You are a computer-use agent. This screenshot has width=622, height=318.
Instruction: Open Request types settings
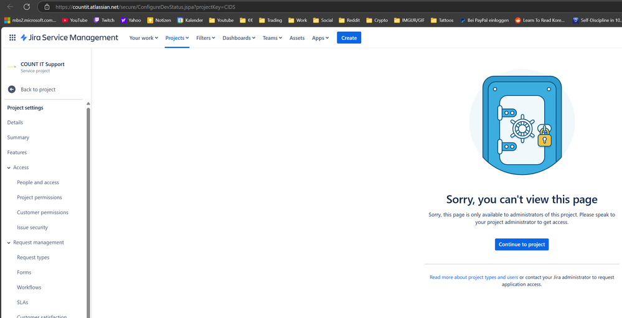tap(33, 258)
